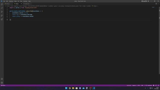
Task: Click the notifications bell in status bar
Action: 158,85
